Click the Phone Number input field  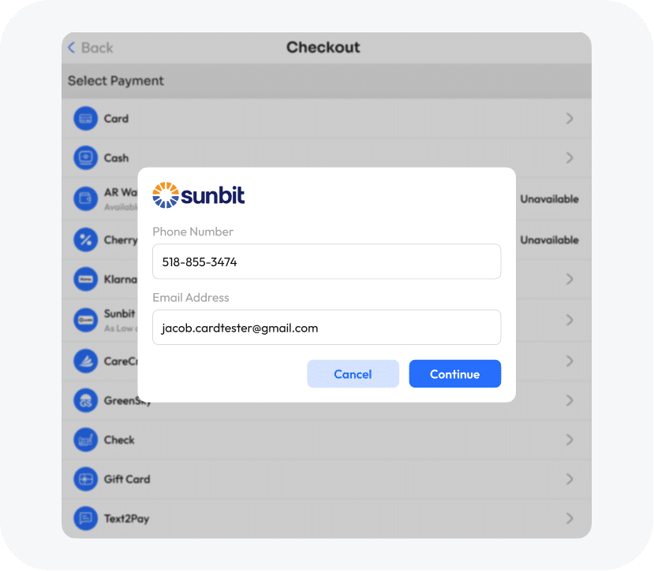coord(327,261)
